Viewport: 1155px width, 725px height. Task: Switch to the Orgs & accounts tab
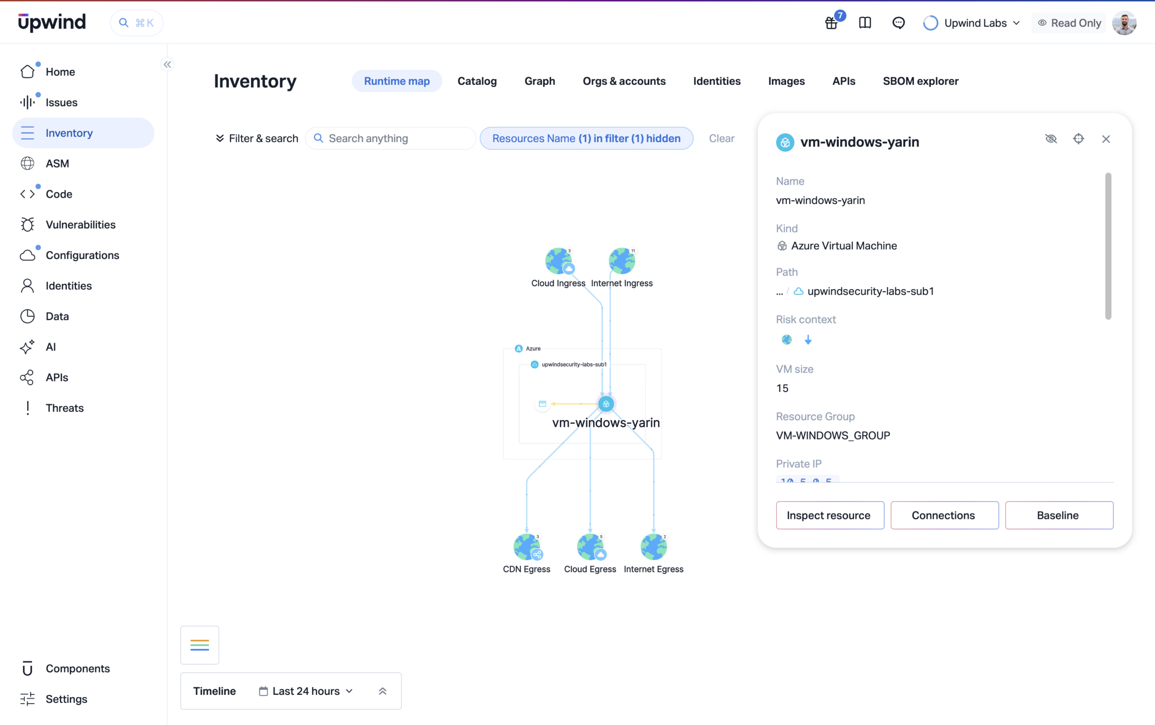pyautogui.click(x=624, y=81)
